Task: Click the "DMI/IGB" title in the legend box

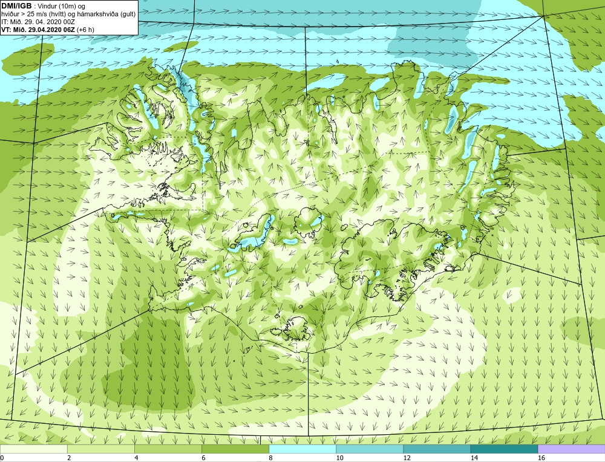Action: [16, 6]
